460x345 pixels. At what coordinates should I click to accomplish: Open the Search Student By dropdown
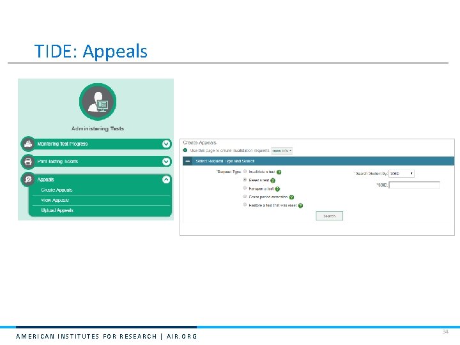coord(401,173)
